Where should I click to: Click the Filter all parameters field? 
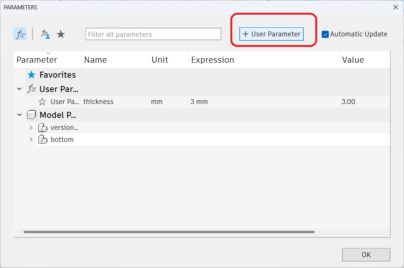[153, 34]
